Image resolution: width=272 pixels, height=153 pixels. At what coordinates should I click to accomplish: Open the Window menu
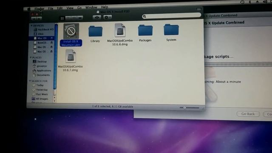pos(91,8)
